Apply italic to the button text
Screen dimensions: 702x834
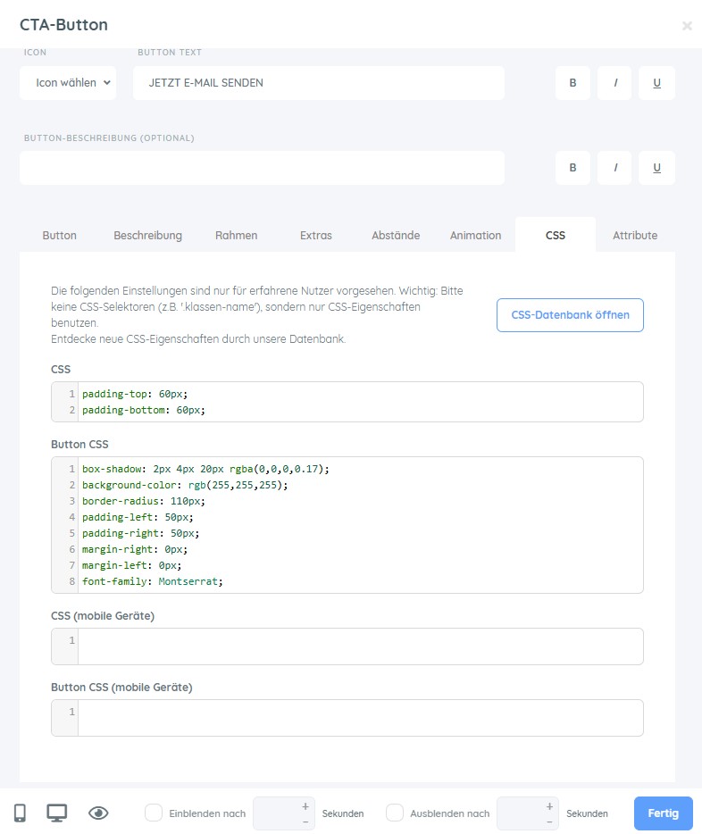coord(614,83)
